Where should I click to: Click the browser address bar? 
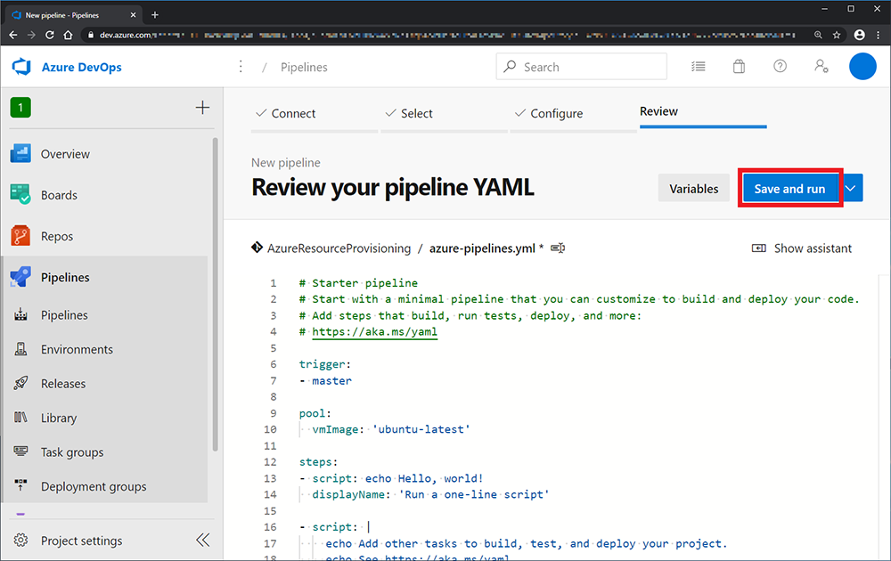(446, 36)
